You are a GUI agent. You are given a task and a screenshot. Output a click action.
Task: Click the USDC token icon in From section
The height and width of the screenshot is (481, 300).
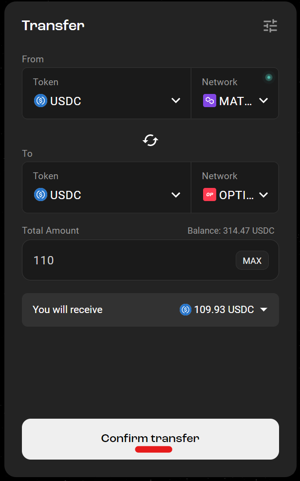pos(40,101)
